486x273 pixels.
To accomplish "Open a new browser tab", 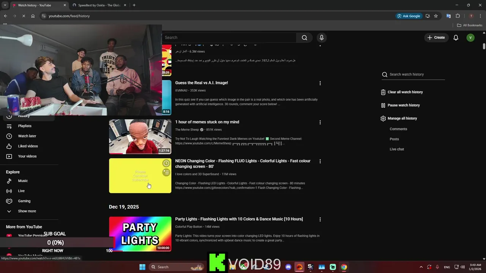I will (134, 5).
